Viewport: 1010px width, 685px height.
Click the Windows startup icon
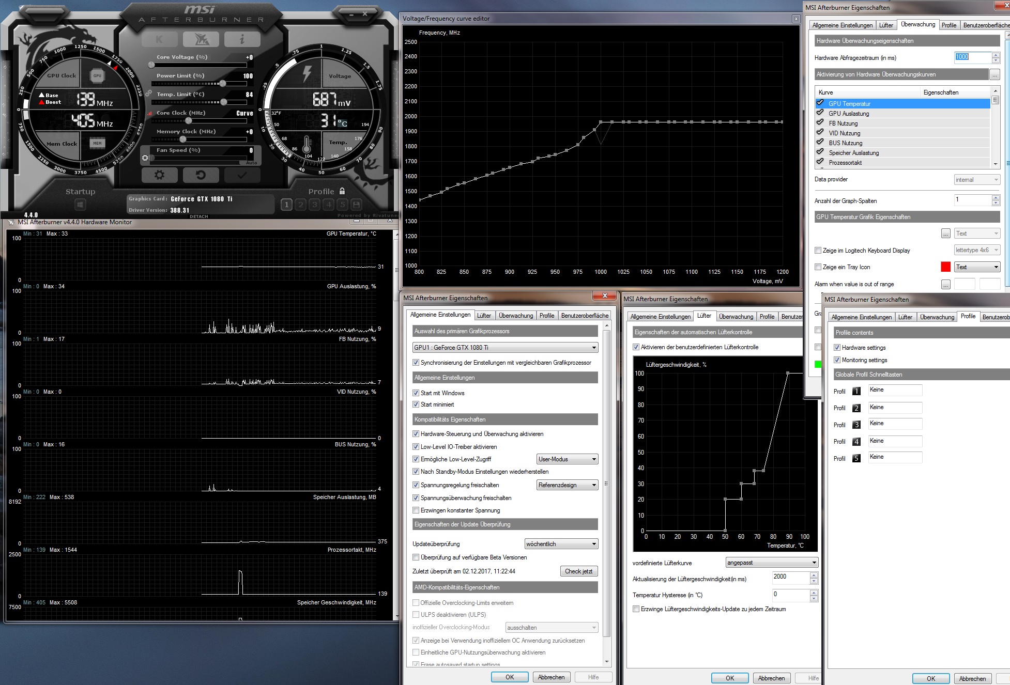click(80, 205)
